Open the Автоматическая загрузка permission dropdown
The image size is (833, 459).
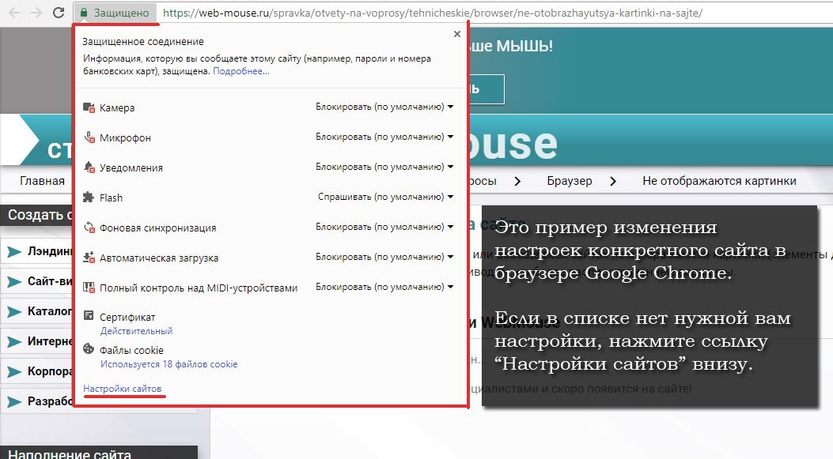(384, 257)
